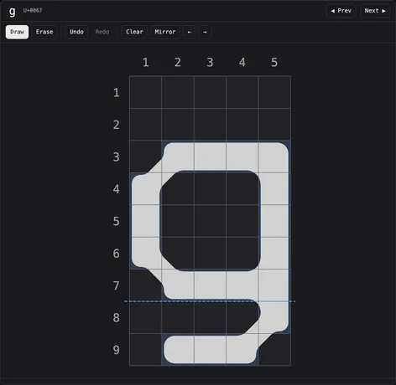The image size is (396, 385).
Task: Click column header 4
Action: (x=242, y=62)
